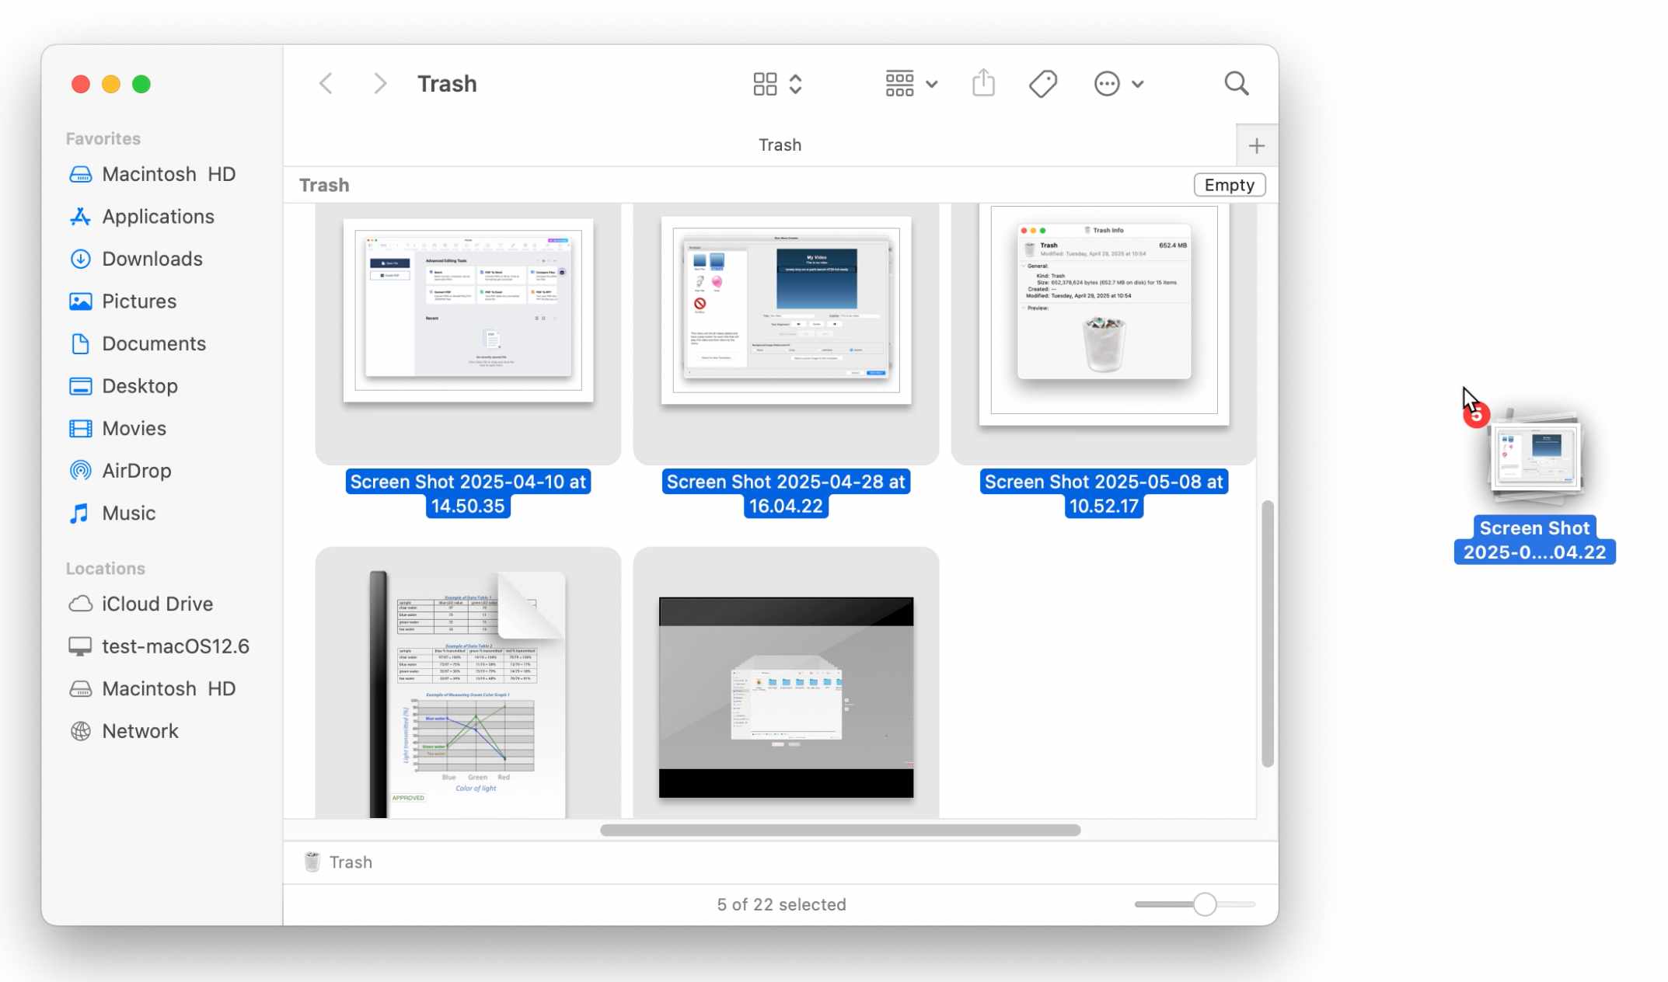Open the Downloads folder from sidebar
1668x982 pixels.
coord(152,259)
